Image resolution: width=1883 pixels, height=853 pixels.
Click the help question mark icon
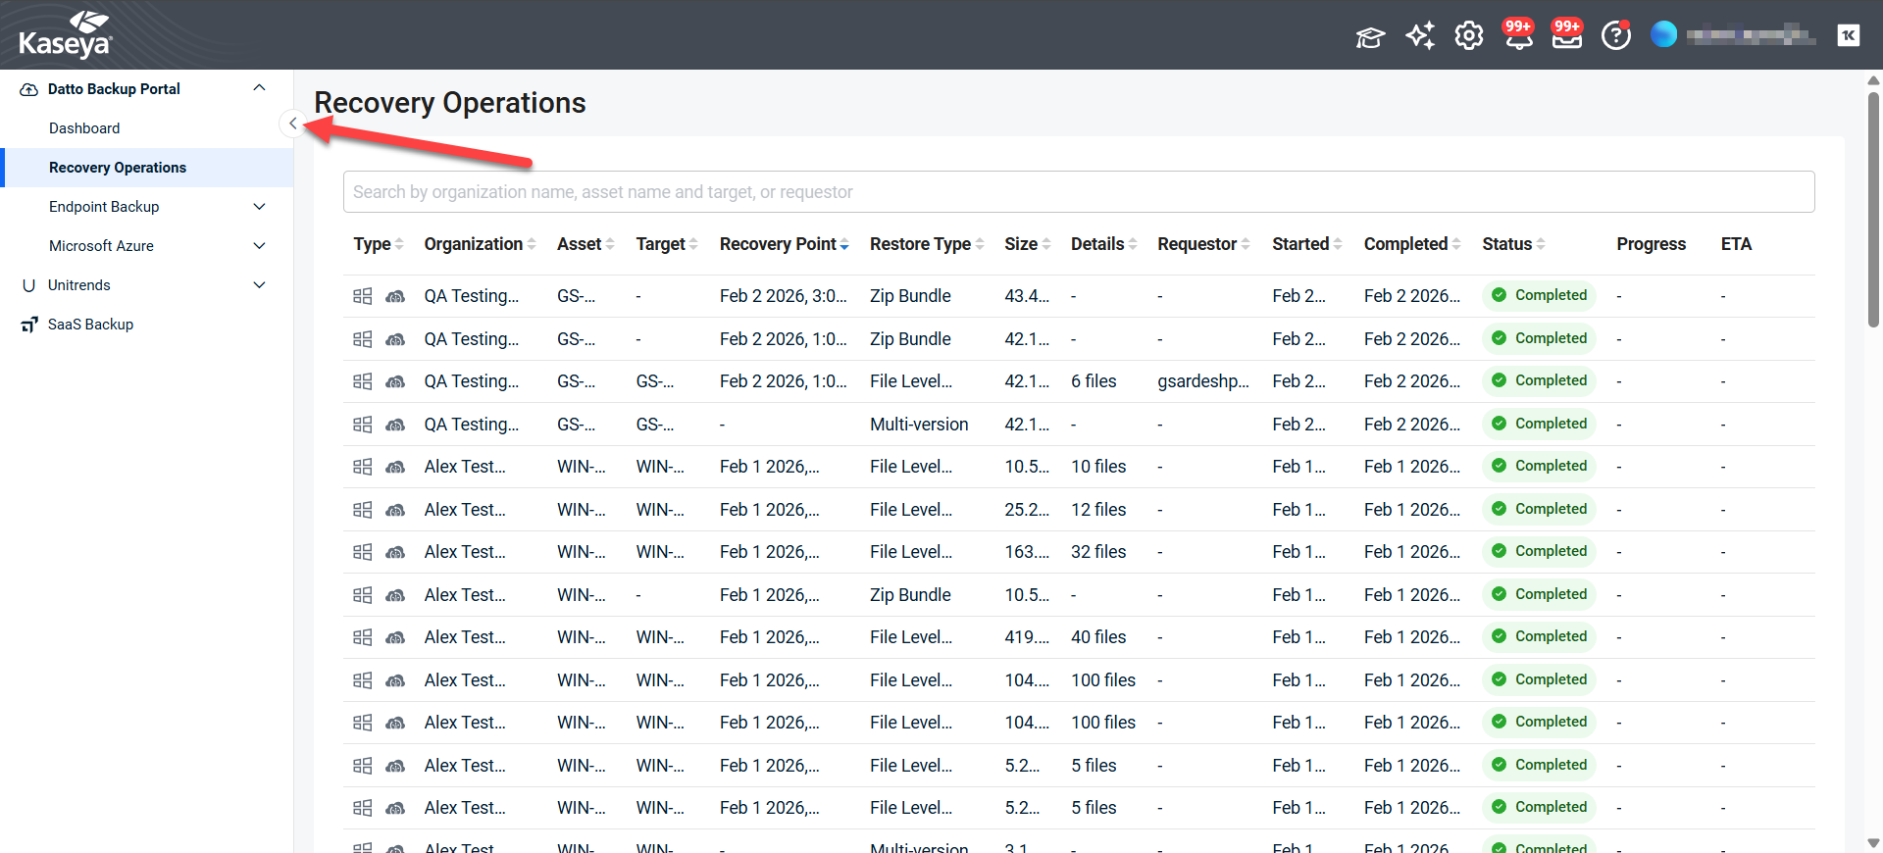1615,36
